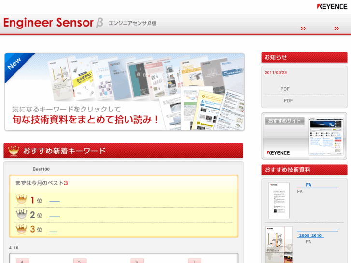This screenshot has height=263, width=351.
Task: Click the おすすめ新着キーワード section header
Action: click(x=123, y=151)
